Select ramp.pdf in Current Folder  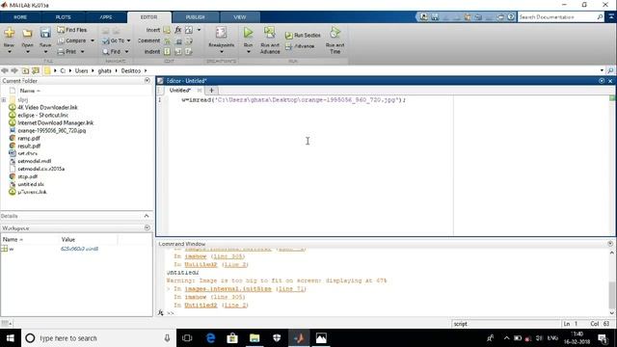coord(29,138)
